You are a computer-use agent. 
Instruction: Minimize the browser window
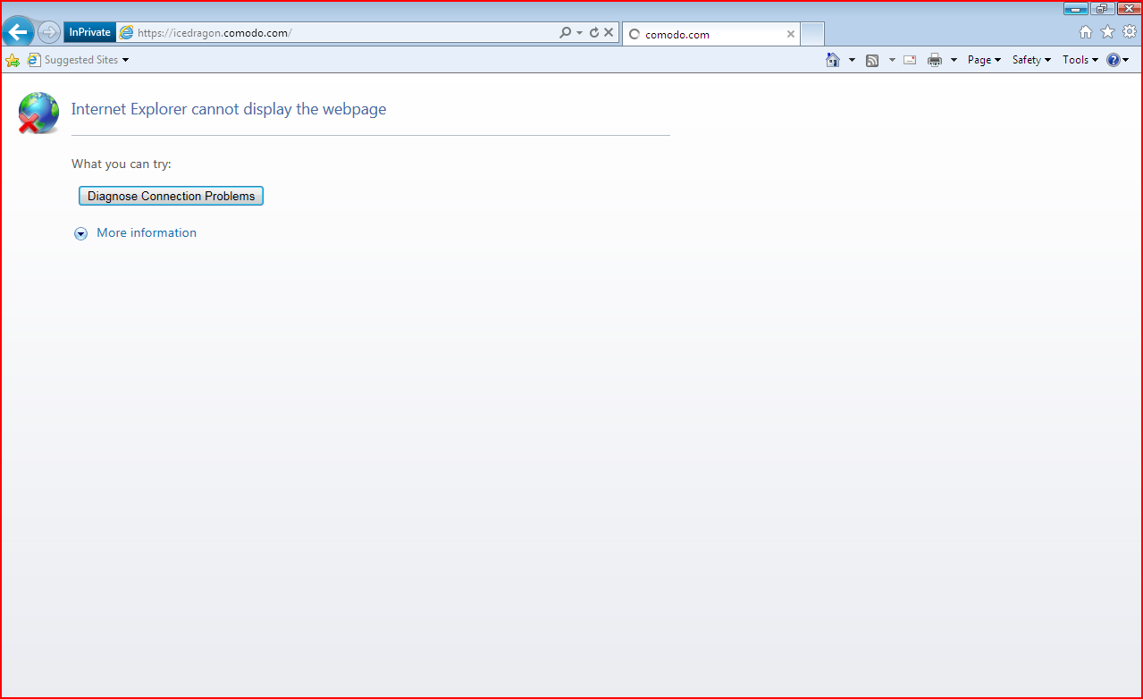pos(1075,8)
